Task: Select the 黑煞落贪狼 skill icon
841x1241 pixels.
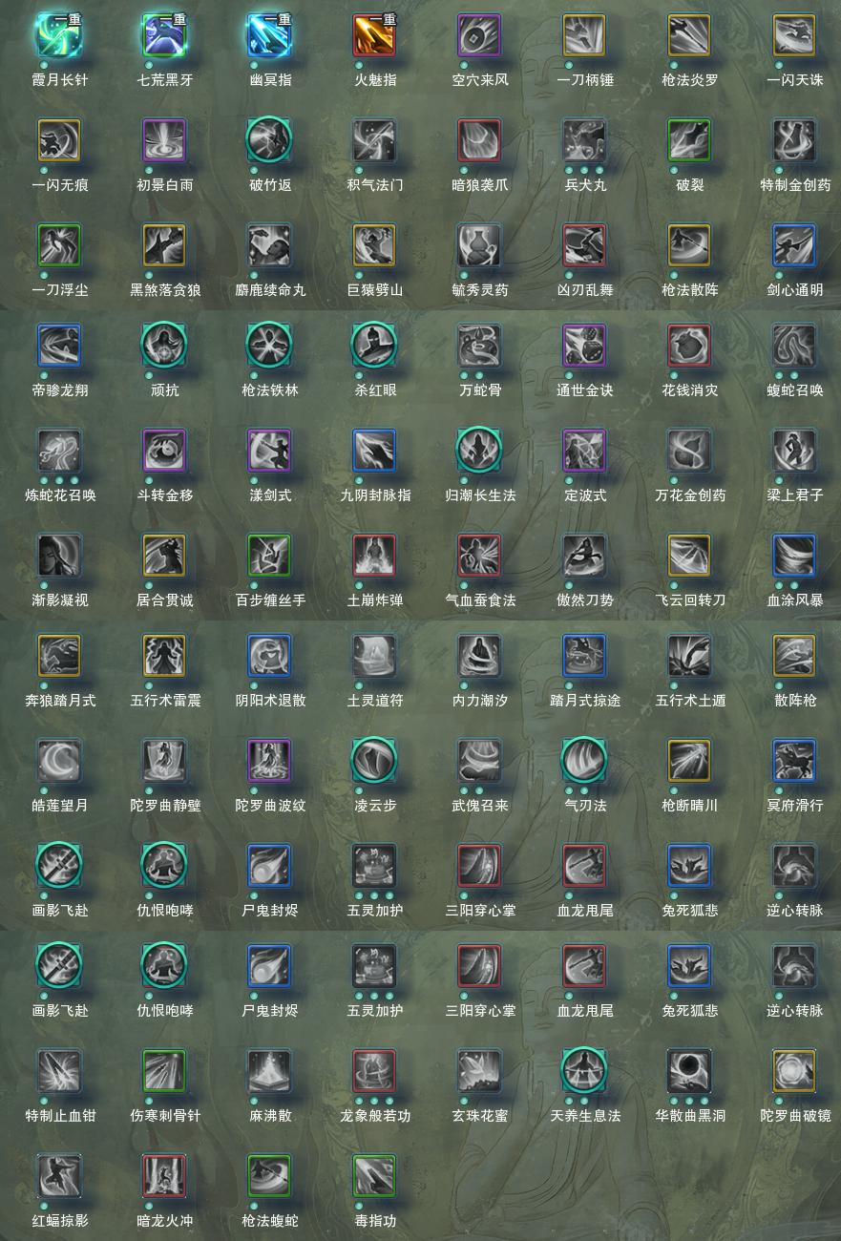Action: click(x=164, y=245)
